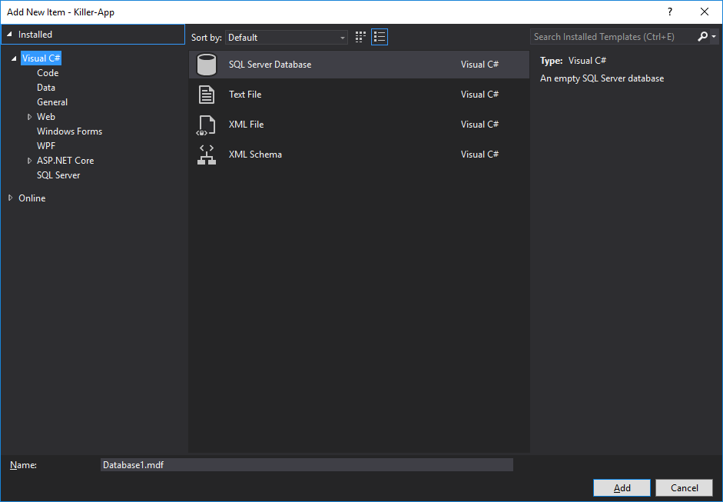Close the Add New Item dialog
Screen dimensions: 723x502
point(705,12)
